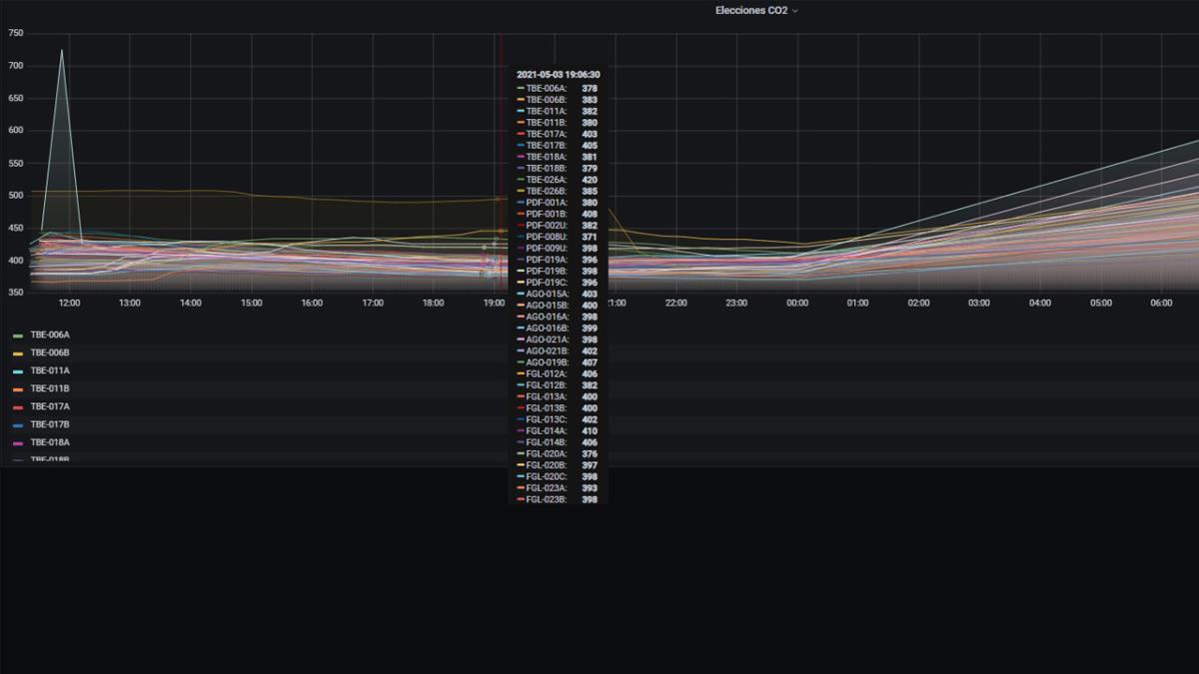Viewport: 1199px width, 674px height.
Task: Click the red TBE-017A legend color swatch
Action: tap(18, 407)
